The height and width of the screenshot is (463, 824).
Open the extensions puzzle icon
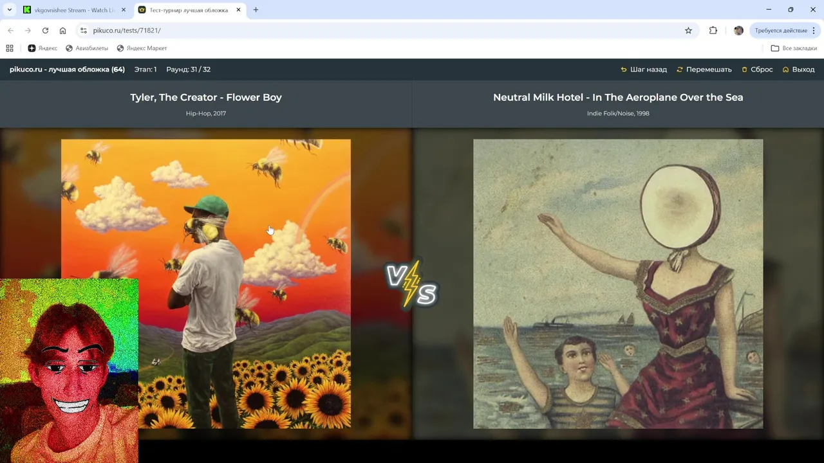click(x=713, y=30)
